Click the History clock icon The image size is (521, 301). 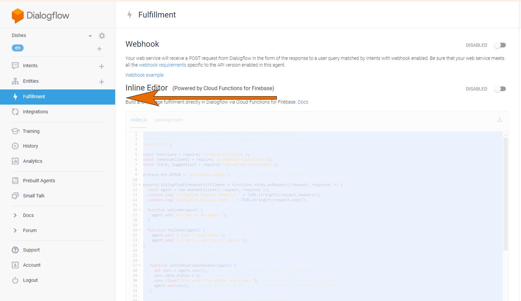point(15,146)
